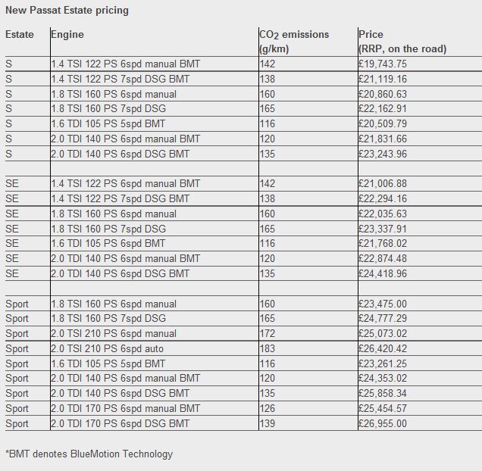Click the £26,955.00 price cell
This screenshot has width=482, height=471.
coord(383,423)
